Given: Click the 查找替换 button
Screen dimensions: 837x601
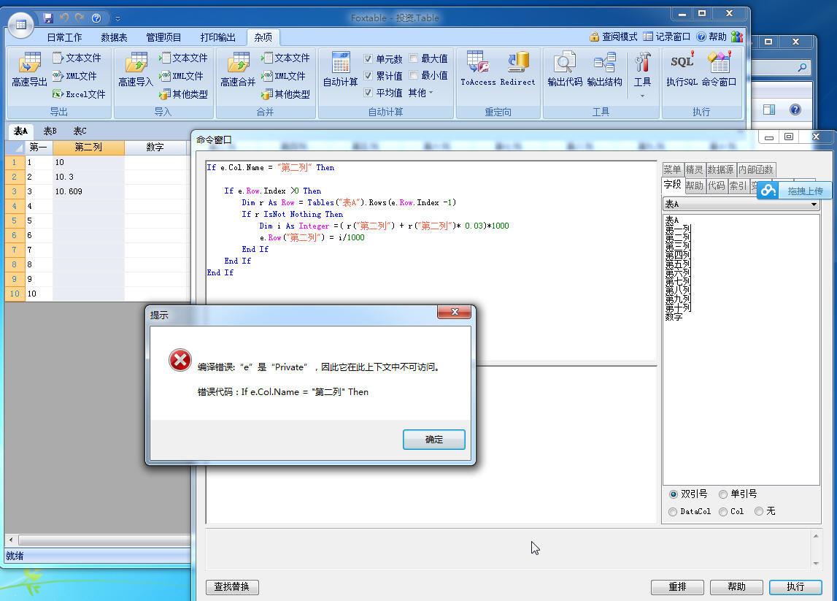Looking at the screenshot, I should [x=231, y=586].
